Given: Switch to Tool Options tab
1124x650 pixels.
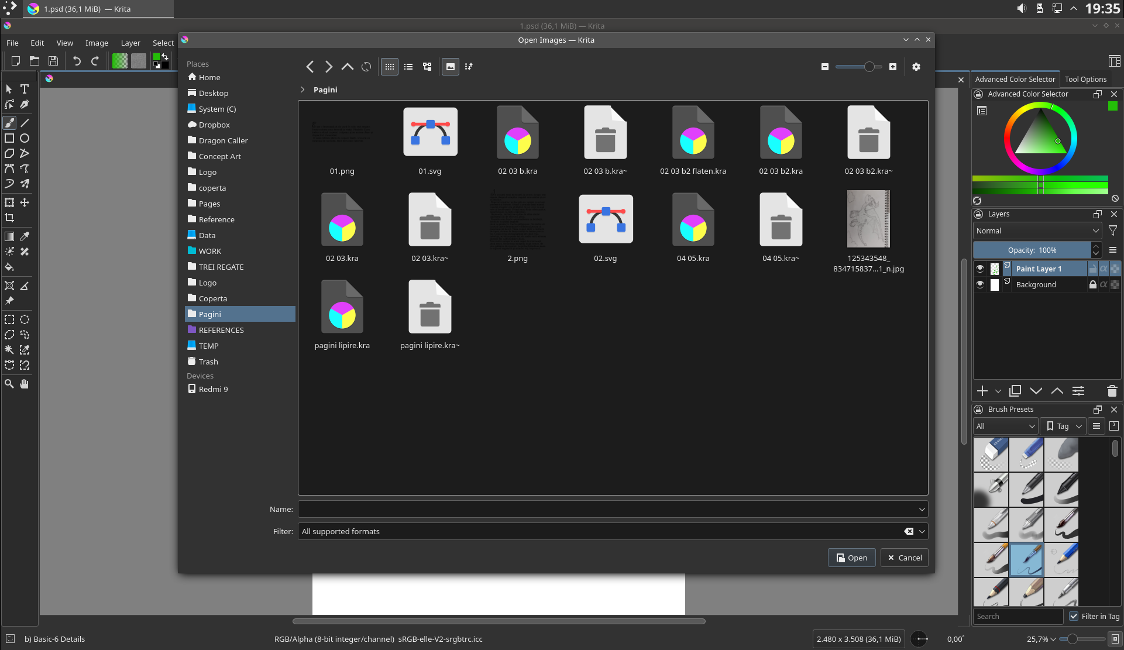Looking at the screenshot, I should pos(1085,79).
